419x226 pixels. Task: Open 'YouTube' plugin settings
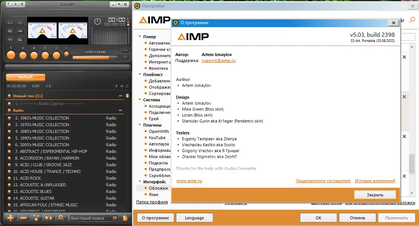(x=157, y=138)
